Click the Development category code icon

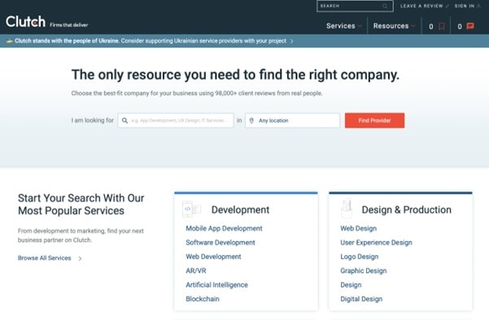tap(191, 210)
